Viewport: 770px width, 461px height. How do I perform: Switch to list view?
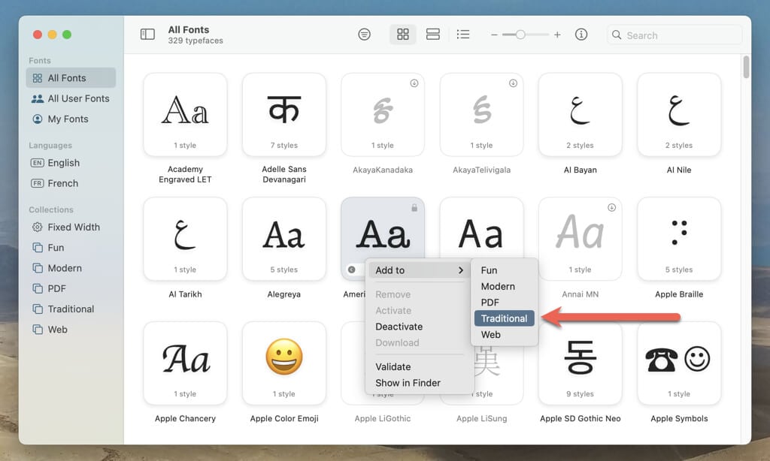point(463,35)
